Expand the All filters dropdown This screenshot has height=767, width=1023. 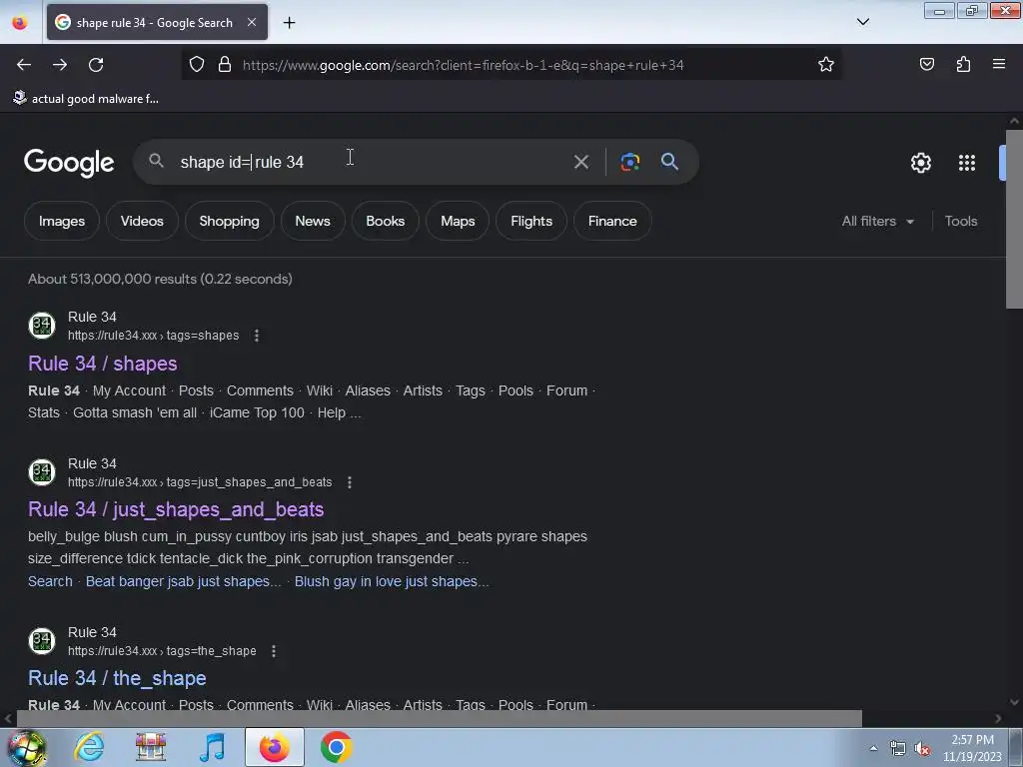point(877,221)
